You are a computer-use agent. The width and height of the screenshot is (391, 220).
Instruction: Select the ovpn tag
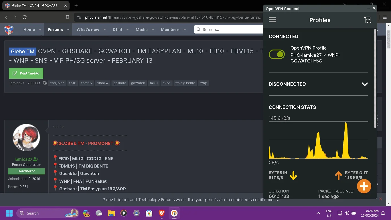(x=167, y=83)
